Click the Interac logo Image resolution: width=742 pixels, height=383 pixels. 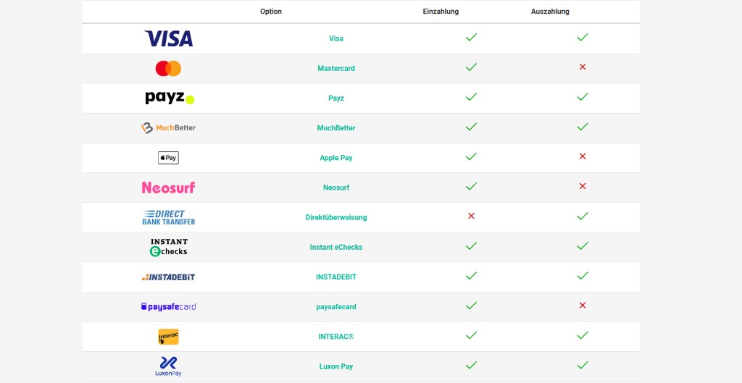pyautogui.click(x=168, y=337)
